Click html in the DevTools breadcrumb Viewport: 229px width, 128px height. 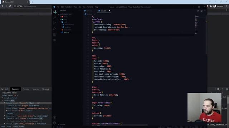tap(3, 127)
